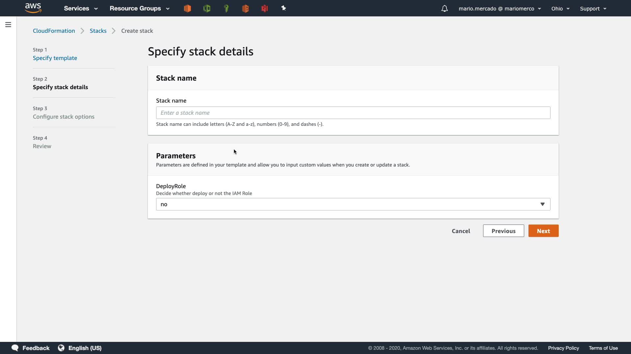
Task: Open the orange EC2 service shortcut
Action: point(187,9)
